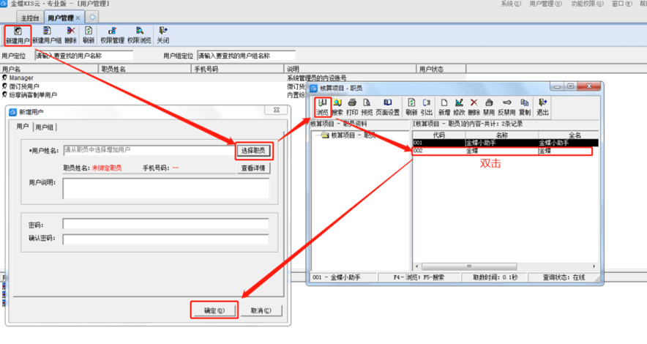647x344 pixels.
Task: Click the 修改 icon in the 职员 window
Action: (459, 108)
